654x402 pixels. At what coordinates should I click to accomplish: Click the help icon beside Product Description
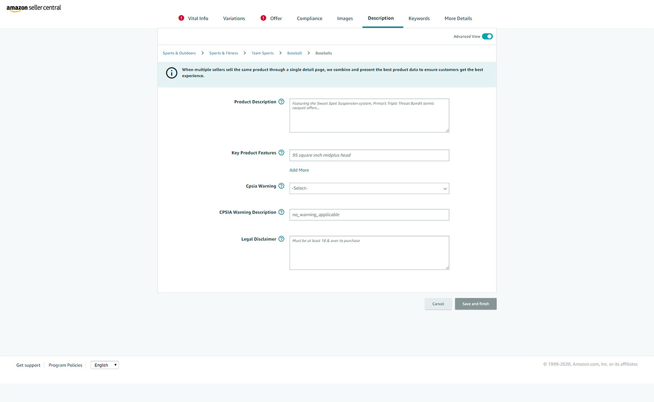[281, 102]
